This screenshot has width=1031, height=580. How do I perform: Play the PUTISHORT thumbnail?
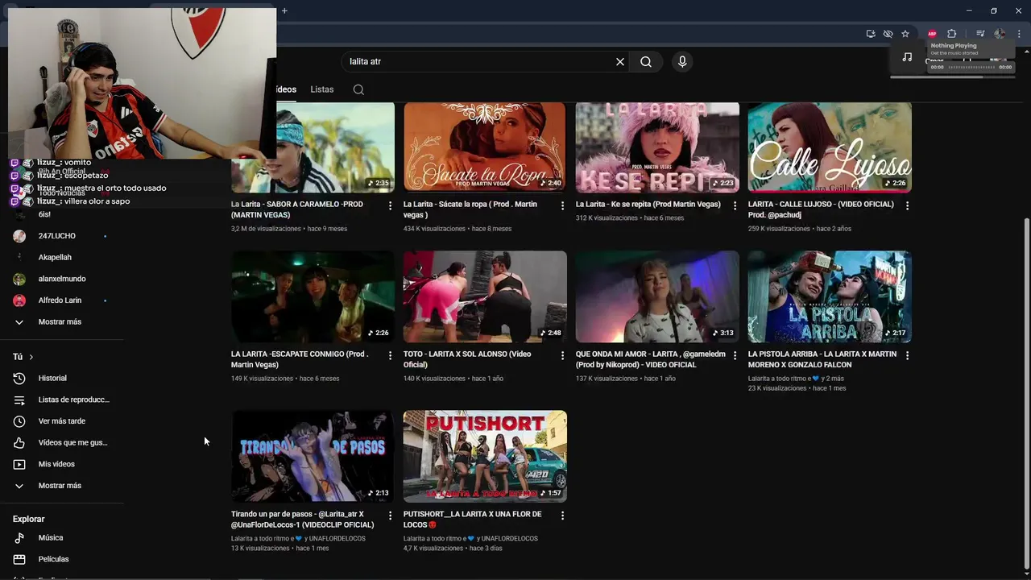485,457
